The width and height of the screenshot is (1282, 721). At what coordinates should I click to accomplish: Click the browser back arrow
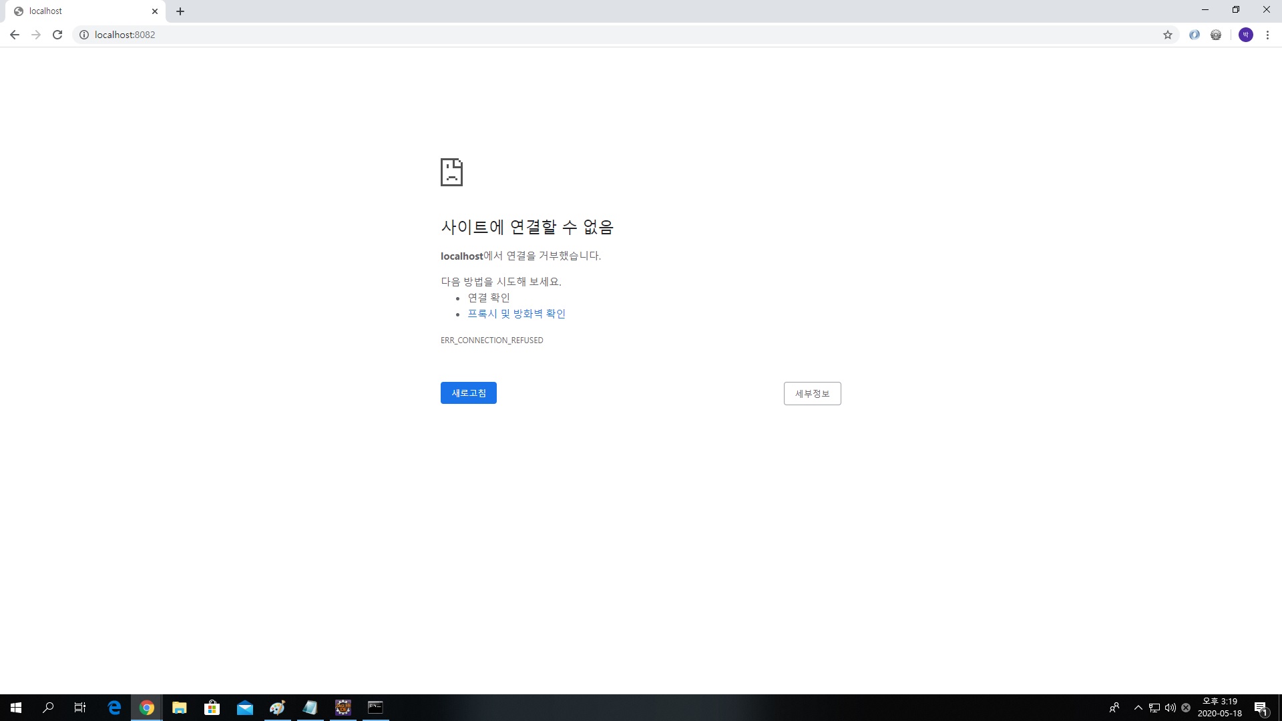14,35
